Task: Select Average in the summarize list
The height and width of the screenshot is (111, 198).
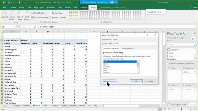Action: click(x=120, y=66)
